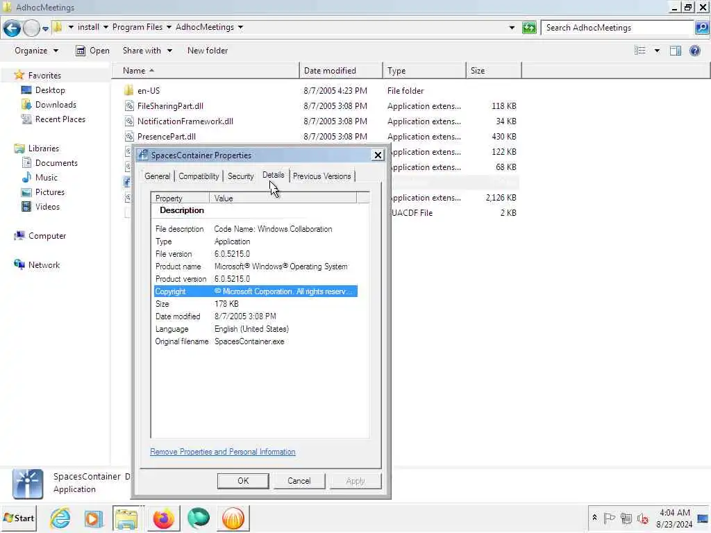Click the green Refresh button by address bar
Screen dimensions: 711x533
529,28
